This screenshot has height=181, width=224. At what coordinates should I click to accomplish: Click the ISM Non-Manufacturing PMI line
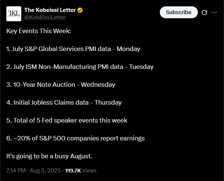click(x=80, y=67)
